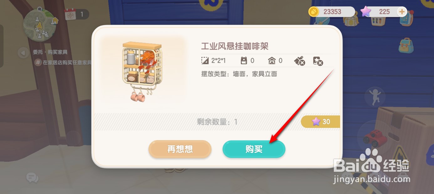Tap the purple star currency icon
This screenshot has width=434, height=194.
[x=365, y=12]
